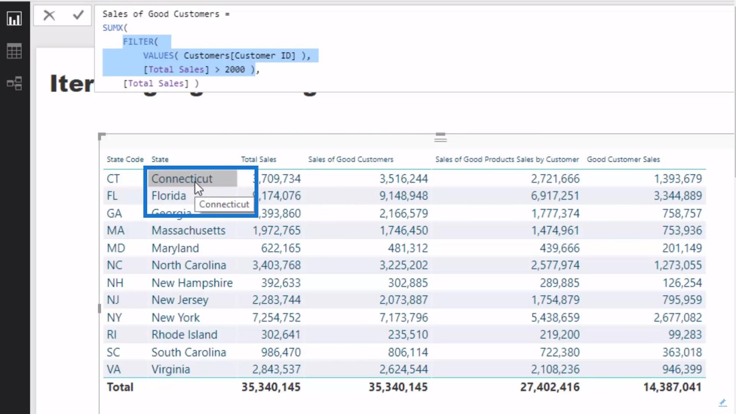Viewport: 736px width, 414px height.
Task: Select the Florida state cell
Action: pyautogui.click(x=169, y=196)
